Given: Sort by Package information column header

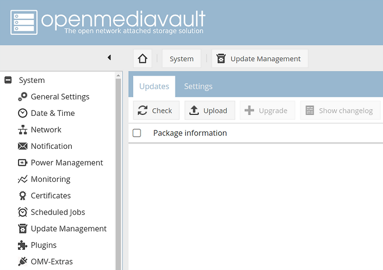Looking at the screenshot, I should pyautogui.click(x=190, y=133).
